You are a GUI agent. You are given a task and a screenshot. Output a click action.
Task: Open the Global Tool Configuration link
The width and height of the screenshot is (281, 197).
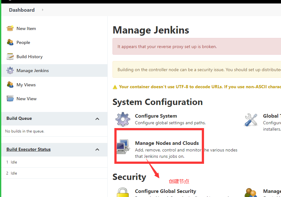point(272,116)
